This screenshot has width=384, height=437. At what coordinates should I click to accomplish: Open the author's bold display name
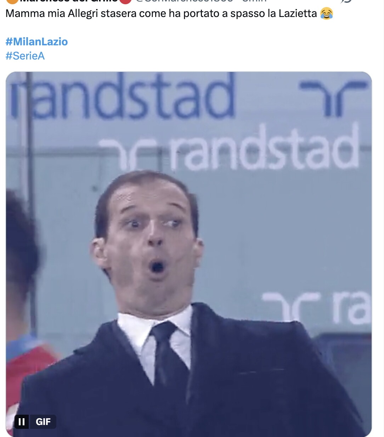coord(67,1)
